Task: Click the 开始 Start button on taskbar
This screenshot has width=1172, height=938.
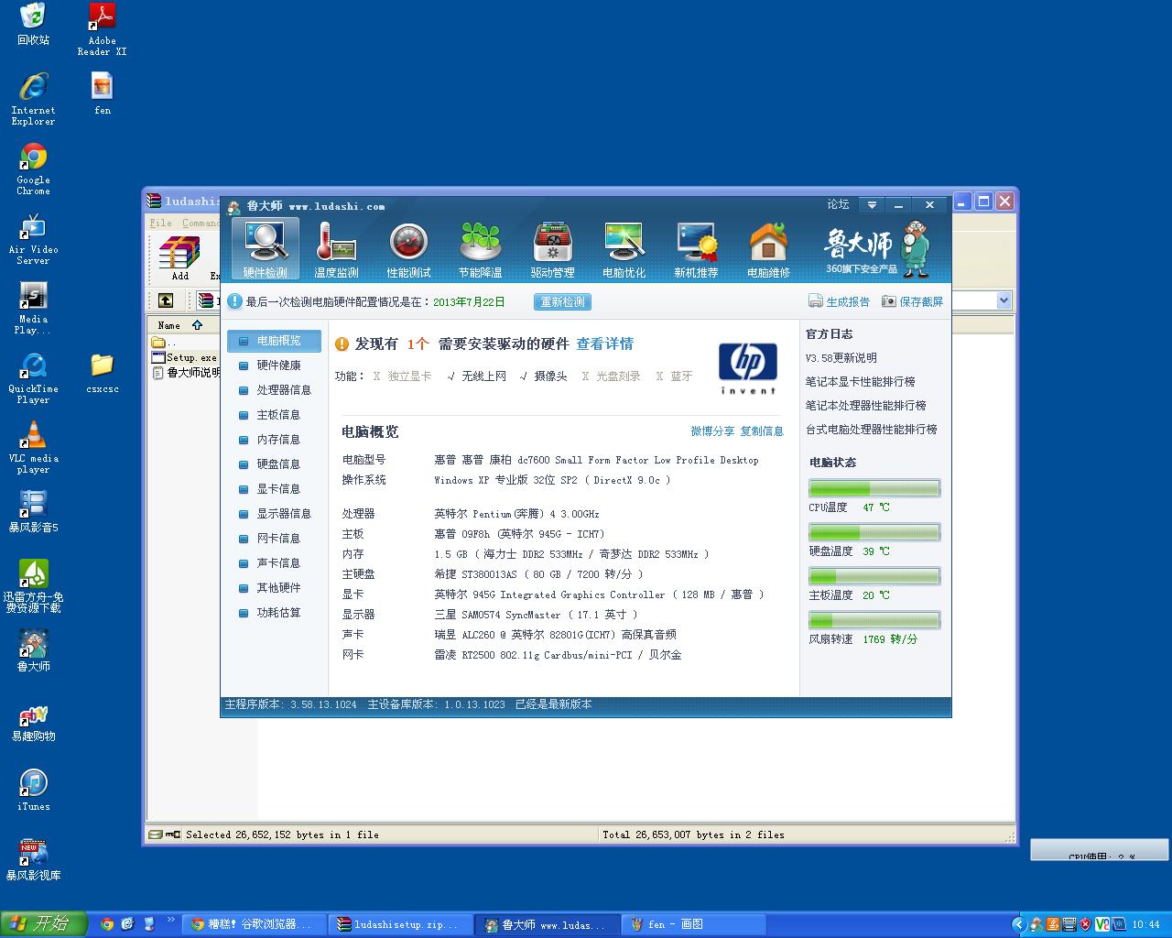Action: coord(44,923)
